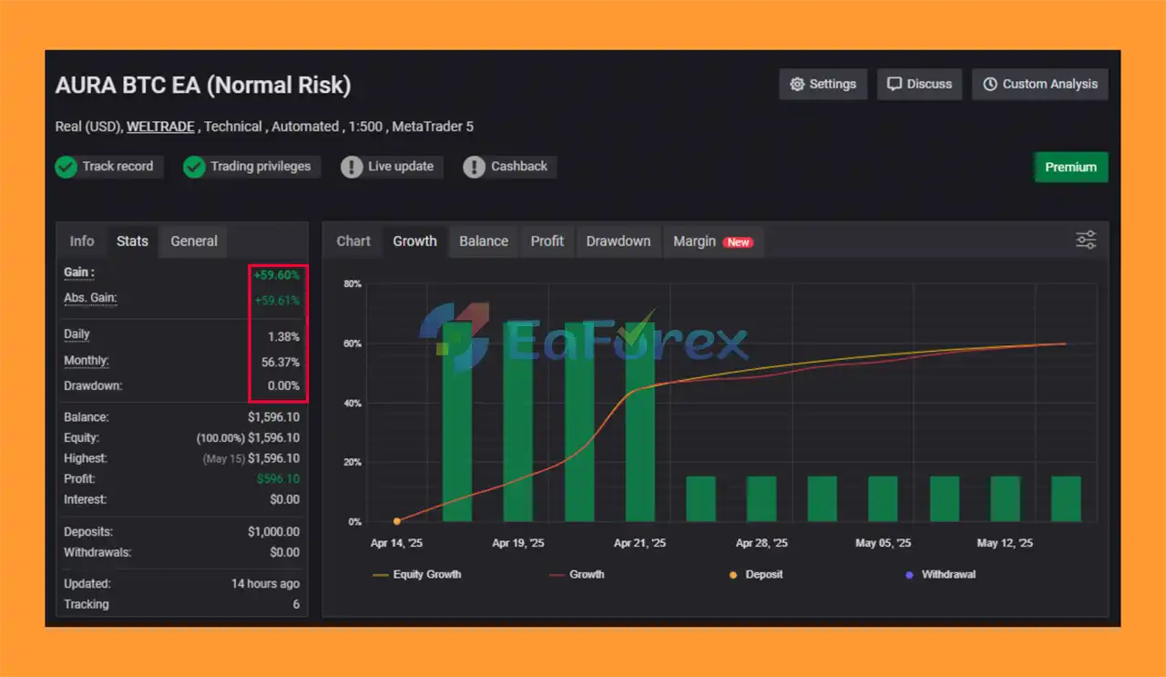Viewport: 1166px width, 677px height.
Task: Click the gear icon in Settings
Action: [797, 85]
